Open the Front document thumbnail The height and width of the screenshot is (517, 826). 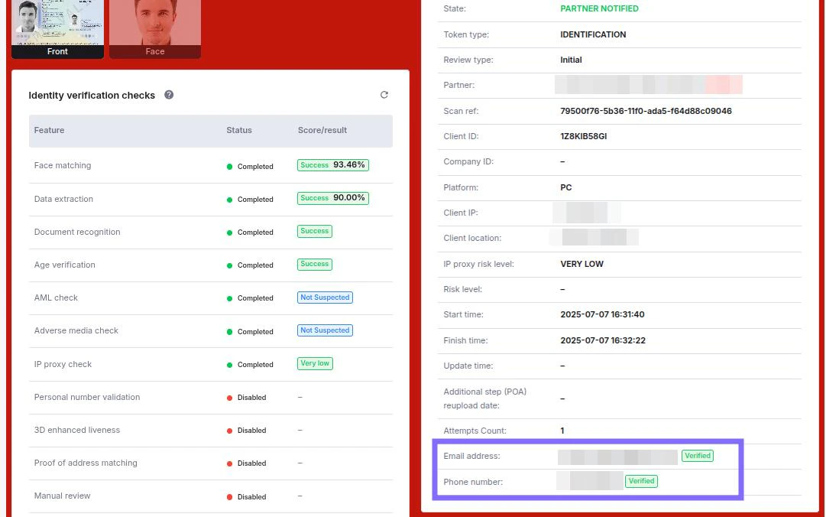pyautogui.click(x=57, y=29)
